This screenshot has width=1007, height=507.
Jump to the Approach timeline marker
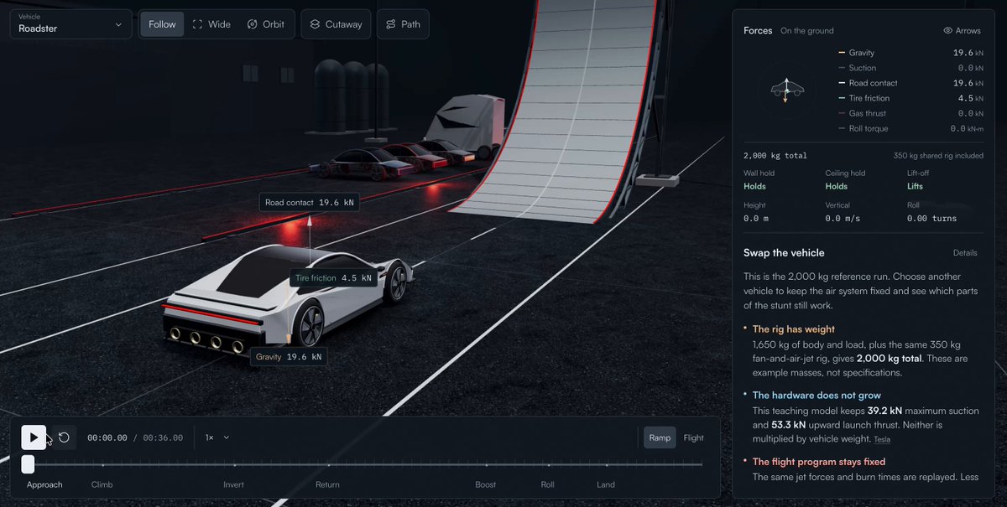click(x=44, y=484)
